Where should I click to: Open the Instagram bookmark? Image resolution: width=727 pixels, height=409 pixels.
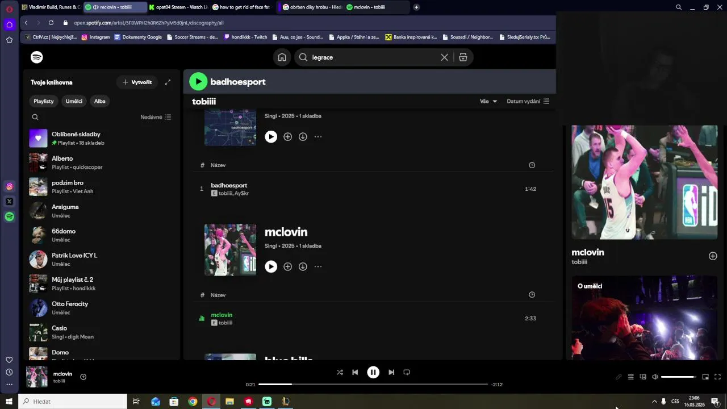click(x=95, y=37)
